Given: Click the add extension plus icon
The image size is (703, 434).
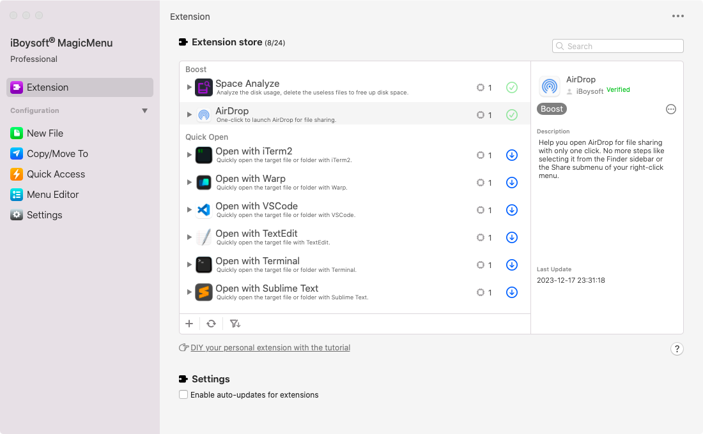Looking at the screenshot, I should tap(189, 324).
